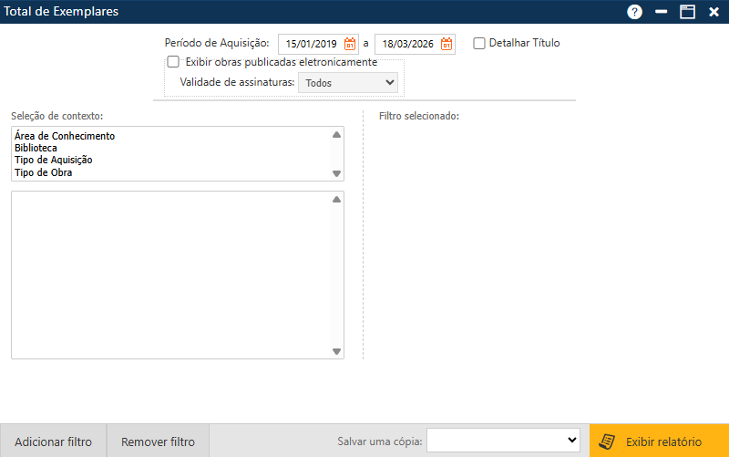Pick Tipo de Obra from context list
This screenshot has width=729, height=457.
43,172
